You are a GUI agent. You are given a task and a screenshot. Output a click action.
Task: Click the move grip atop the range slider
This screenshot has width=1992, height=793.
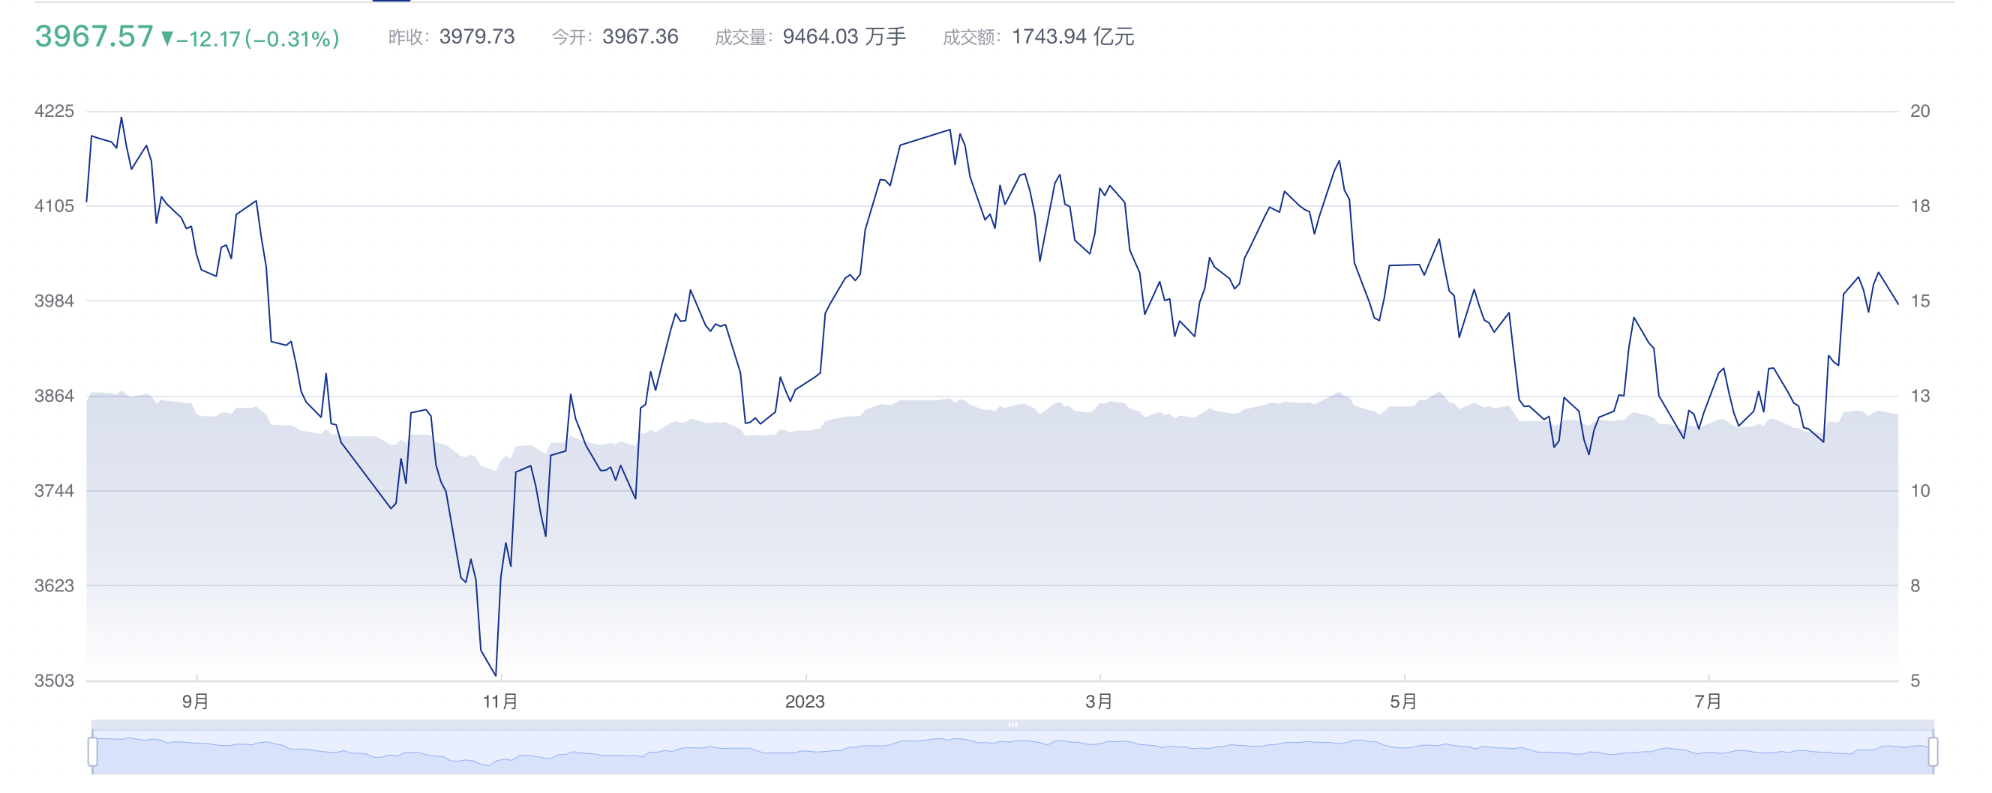point(1012,724)
